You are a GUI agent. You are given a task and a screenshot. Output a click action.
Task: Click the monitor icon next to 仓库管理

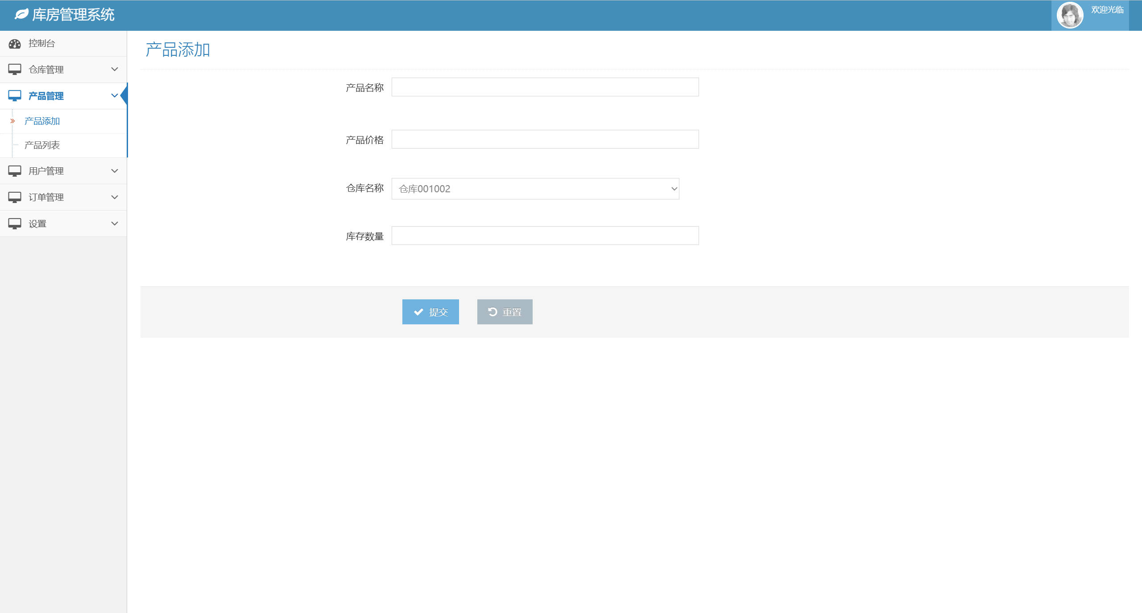pyautogui.click(x=15, y=70)
